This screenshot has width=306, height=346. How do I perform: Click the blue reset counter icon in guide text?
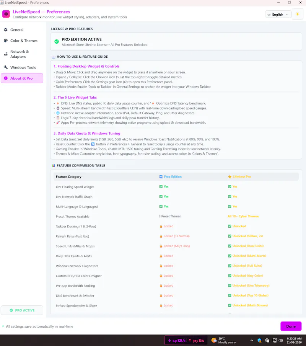coord(93,144)
